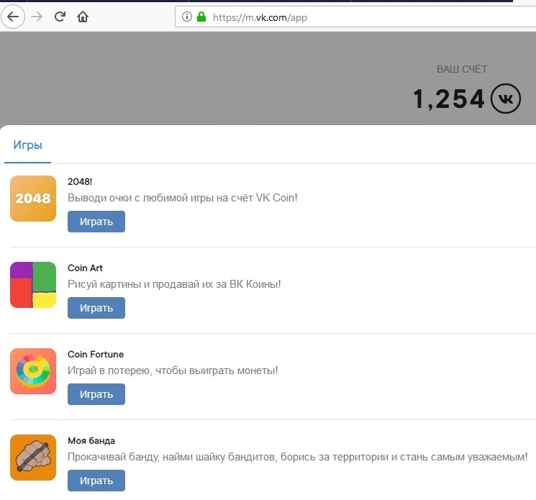The height and width of the screenshot is (500, 536).
Task: Go back using the browser back arrow
Action: (x=13, y=17)
